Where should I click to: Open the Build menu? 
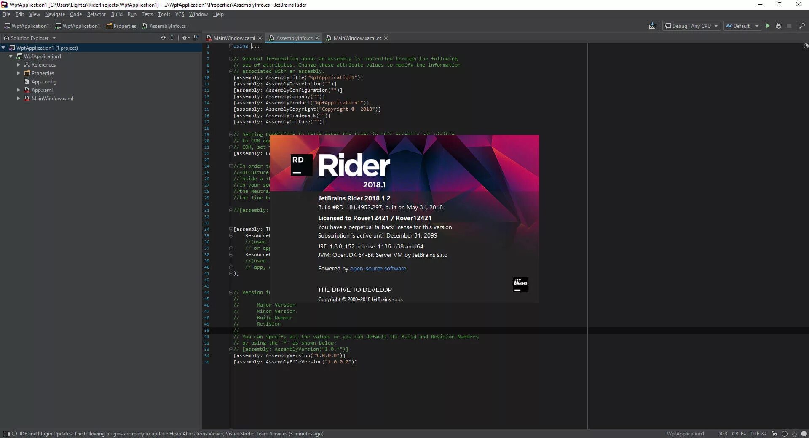[x=117, y=14]
